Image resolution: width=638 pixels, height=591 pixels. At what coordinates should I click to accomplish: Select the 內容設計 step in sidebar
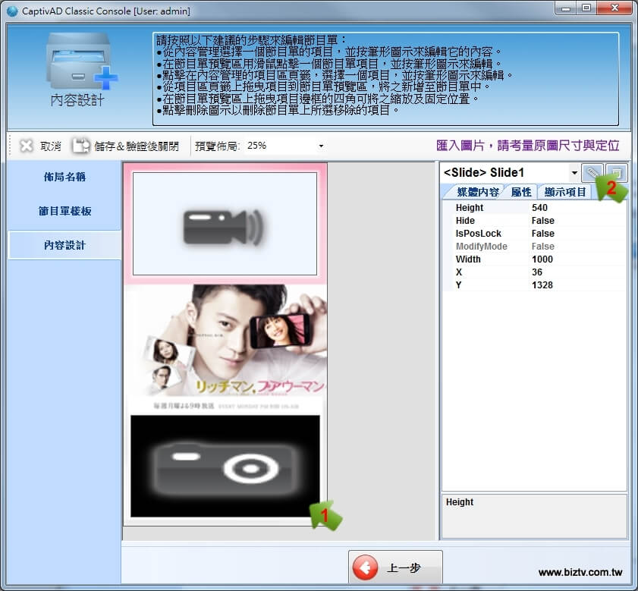(64, 245)
